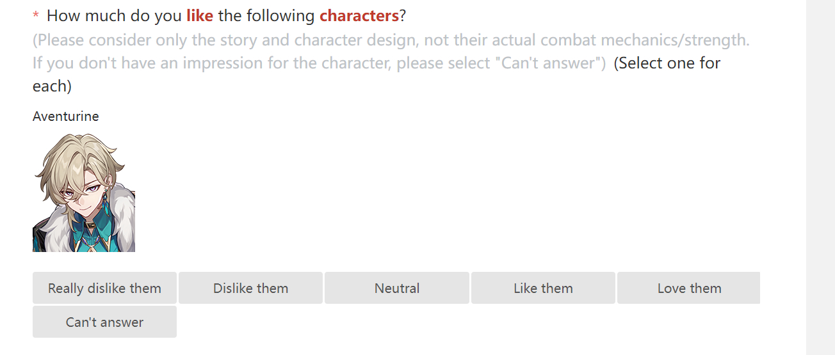
Task: Click the Select one for each note
Action: 666,63
